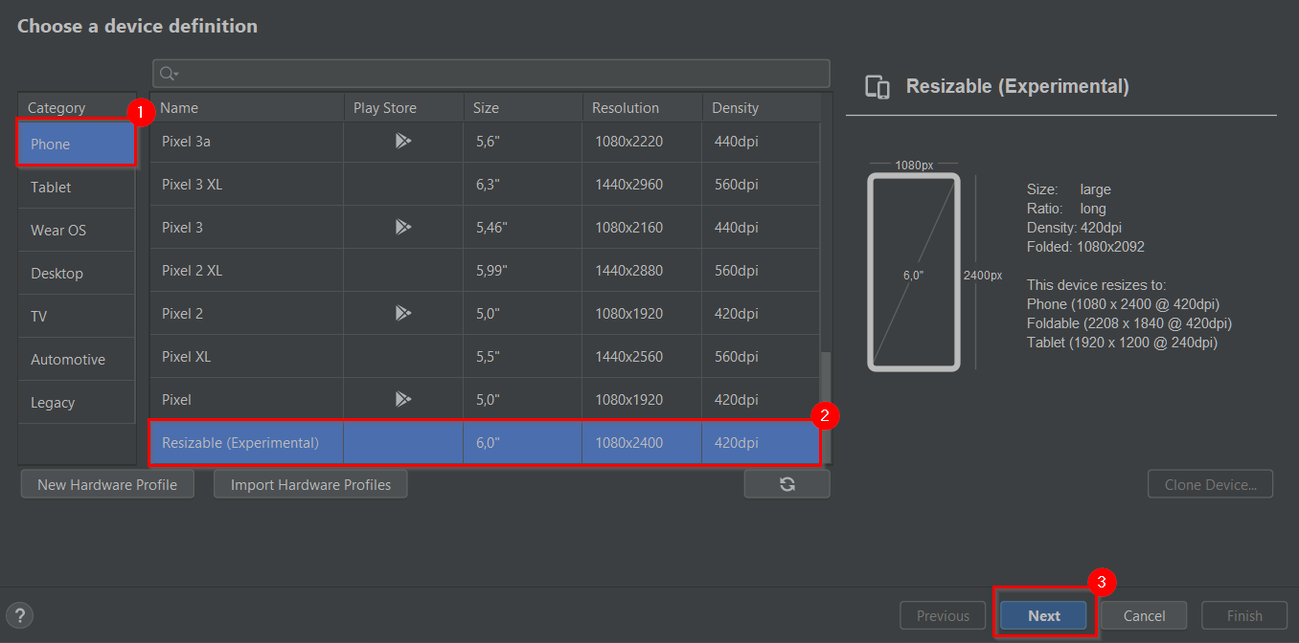The image size is (1299, 643).
Task: Open the Wear OS category
Action: 77,231
